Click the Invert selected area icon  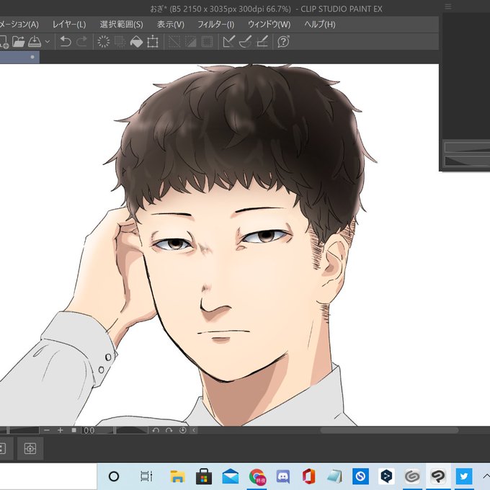[191, 41]
